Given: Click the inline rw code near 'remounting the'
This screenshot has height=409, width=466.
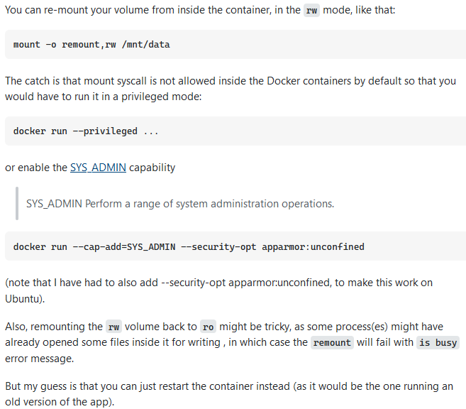Looking at the screenshot, I should pos(113,327).
